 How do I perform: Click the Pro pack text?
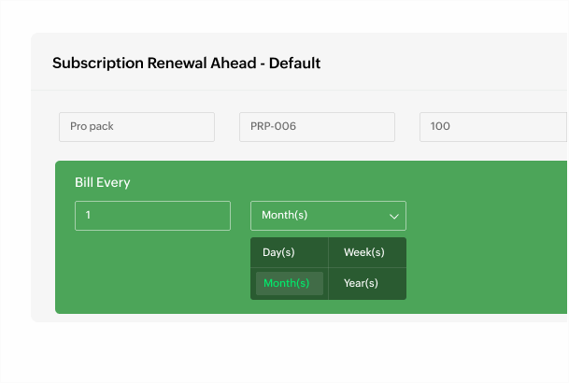pos(92,127)
